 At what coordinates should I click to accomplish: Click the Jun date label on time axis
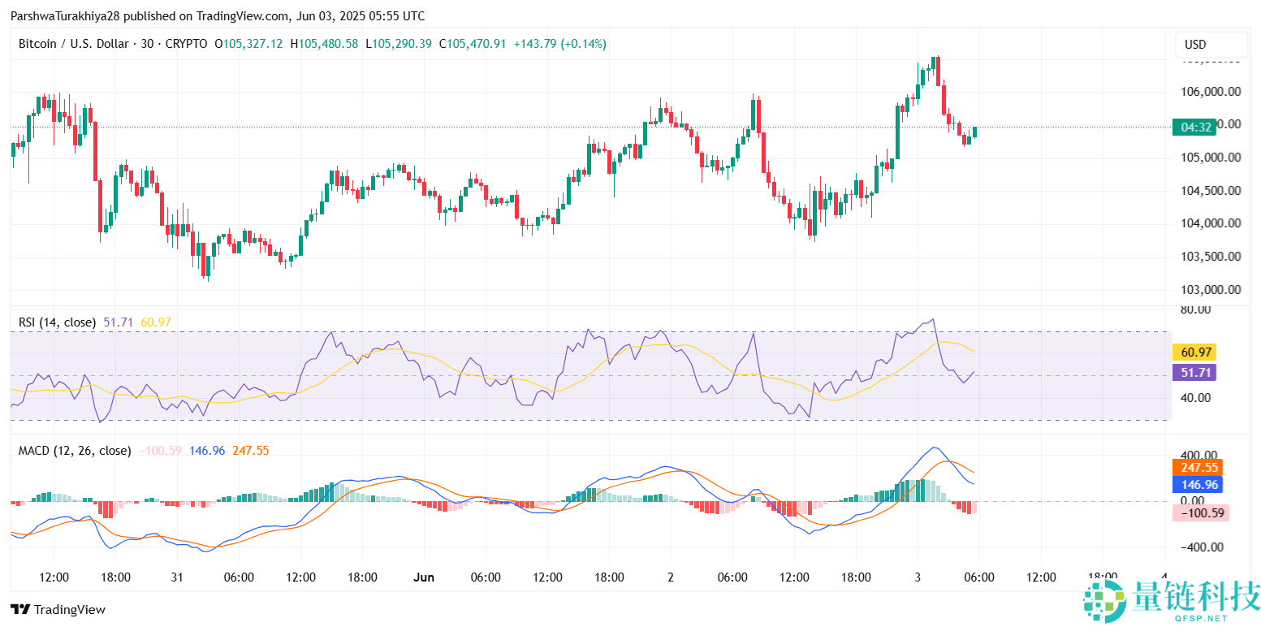pyautogui.click(x=424, y=577)
